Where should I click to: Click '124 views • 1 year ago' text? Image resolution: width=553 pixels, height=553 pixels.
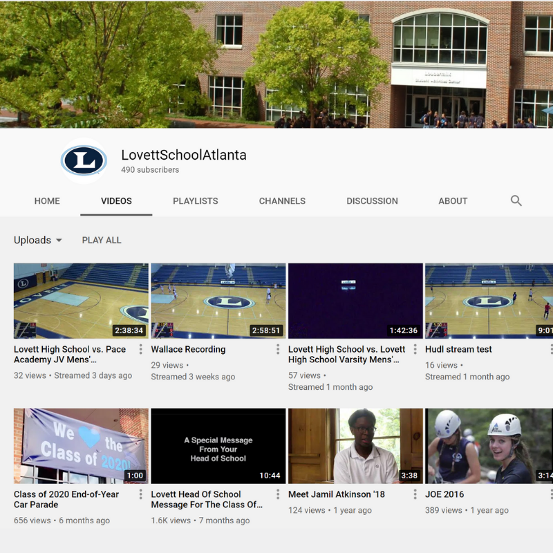pyautogui.click(x=330, y=510)
